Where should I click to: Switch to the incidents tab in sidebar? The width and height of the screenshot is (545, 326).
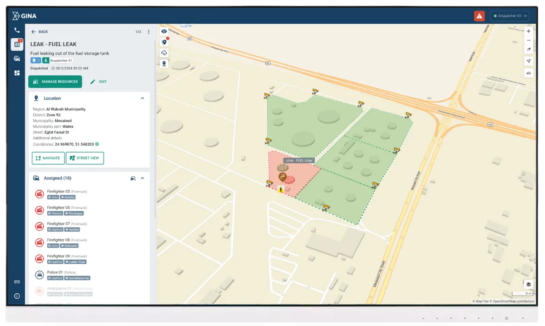(17, 45)
